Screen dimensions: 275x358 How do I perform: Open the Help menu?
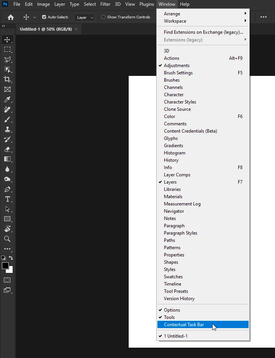185,4
